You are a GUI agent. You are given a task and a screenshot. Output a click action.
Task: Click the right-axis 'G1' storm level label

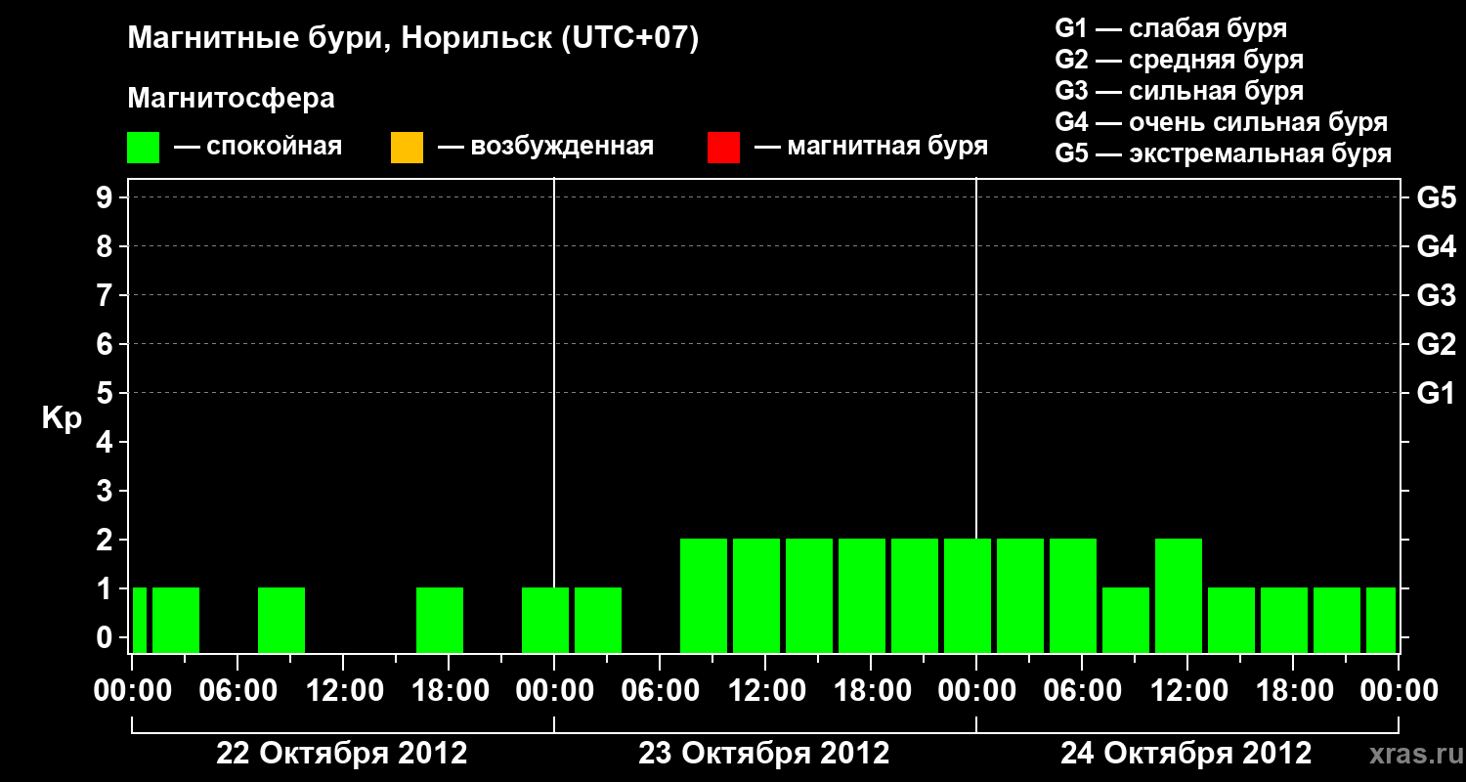(x=1436, y=393)
